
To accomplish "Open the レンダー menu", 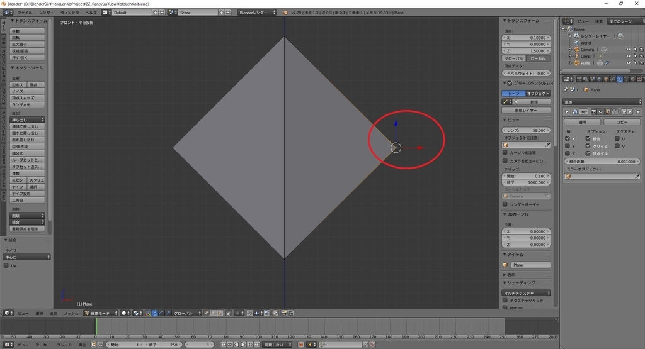I will (46, 13).
